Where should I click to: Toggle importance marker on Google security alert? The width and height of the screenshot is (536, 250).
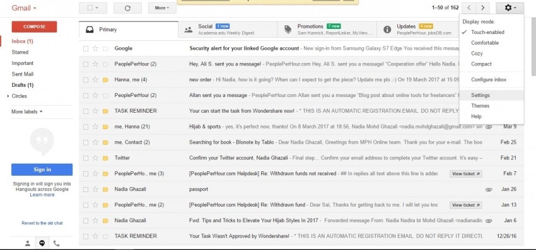105,48
